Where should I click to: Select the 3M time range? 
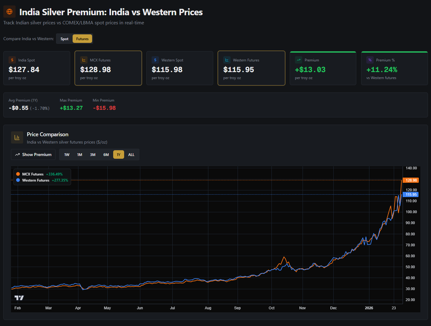(x=93, y=154)
